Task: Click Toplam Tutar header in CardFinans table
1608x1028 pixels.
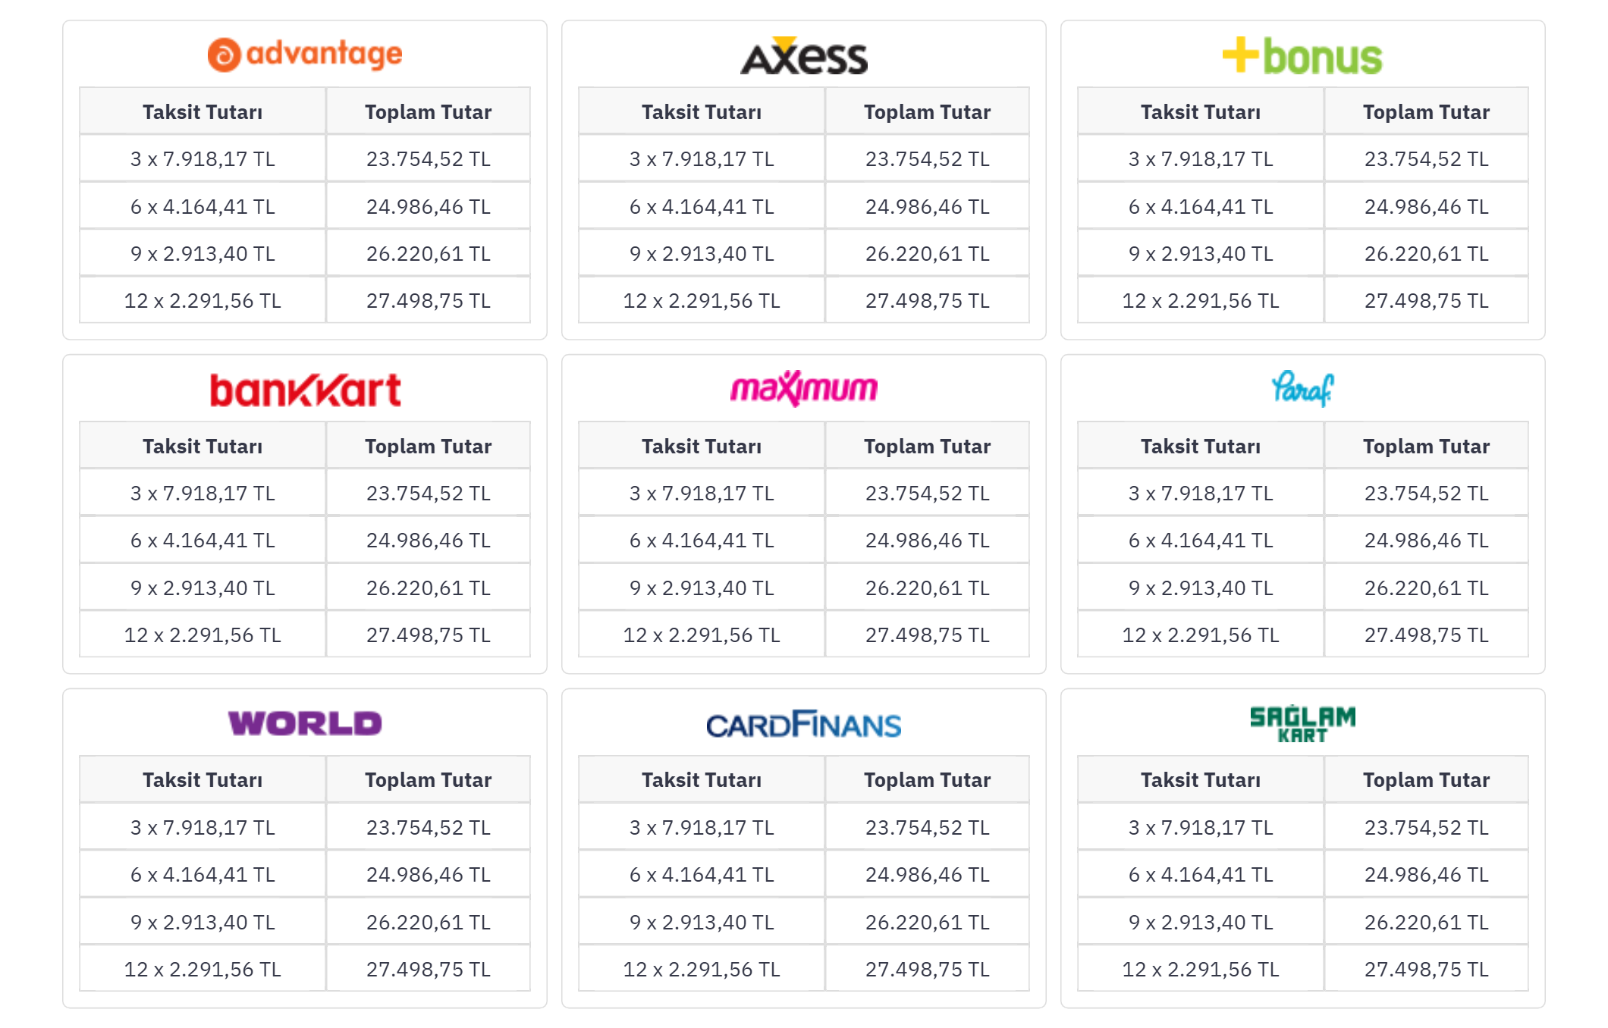Action: pos(927,780)
